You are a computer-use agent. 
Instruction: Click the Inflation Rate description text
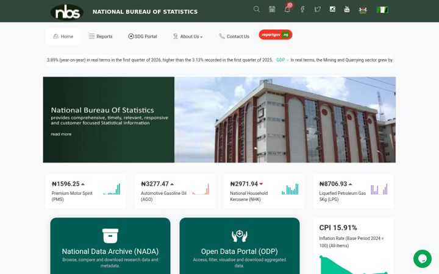point(351,242)
